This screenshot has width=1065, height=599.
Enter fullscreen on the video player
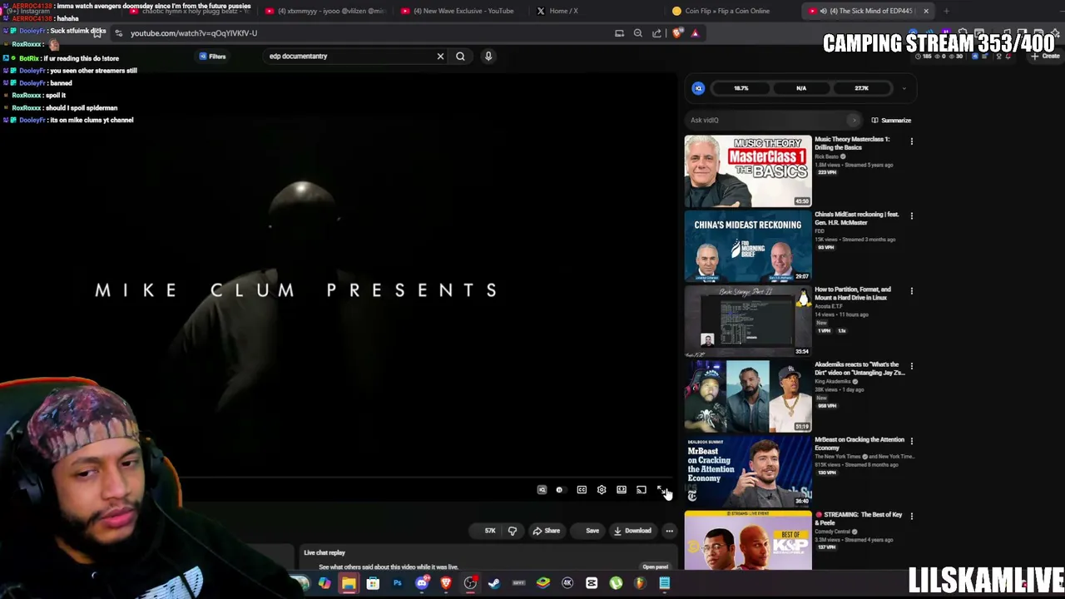(661, 490)
